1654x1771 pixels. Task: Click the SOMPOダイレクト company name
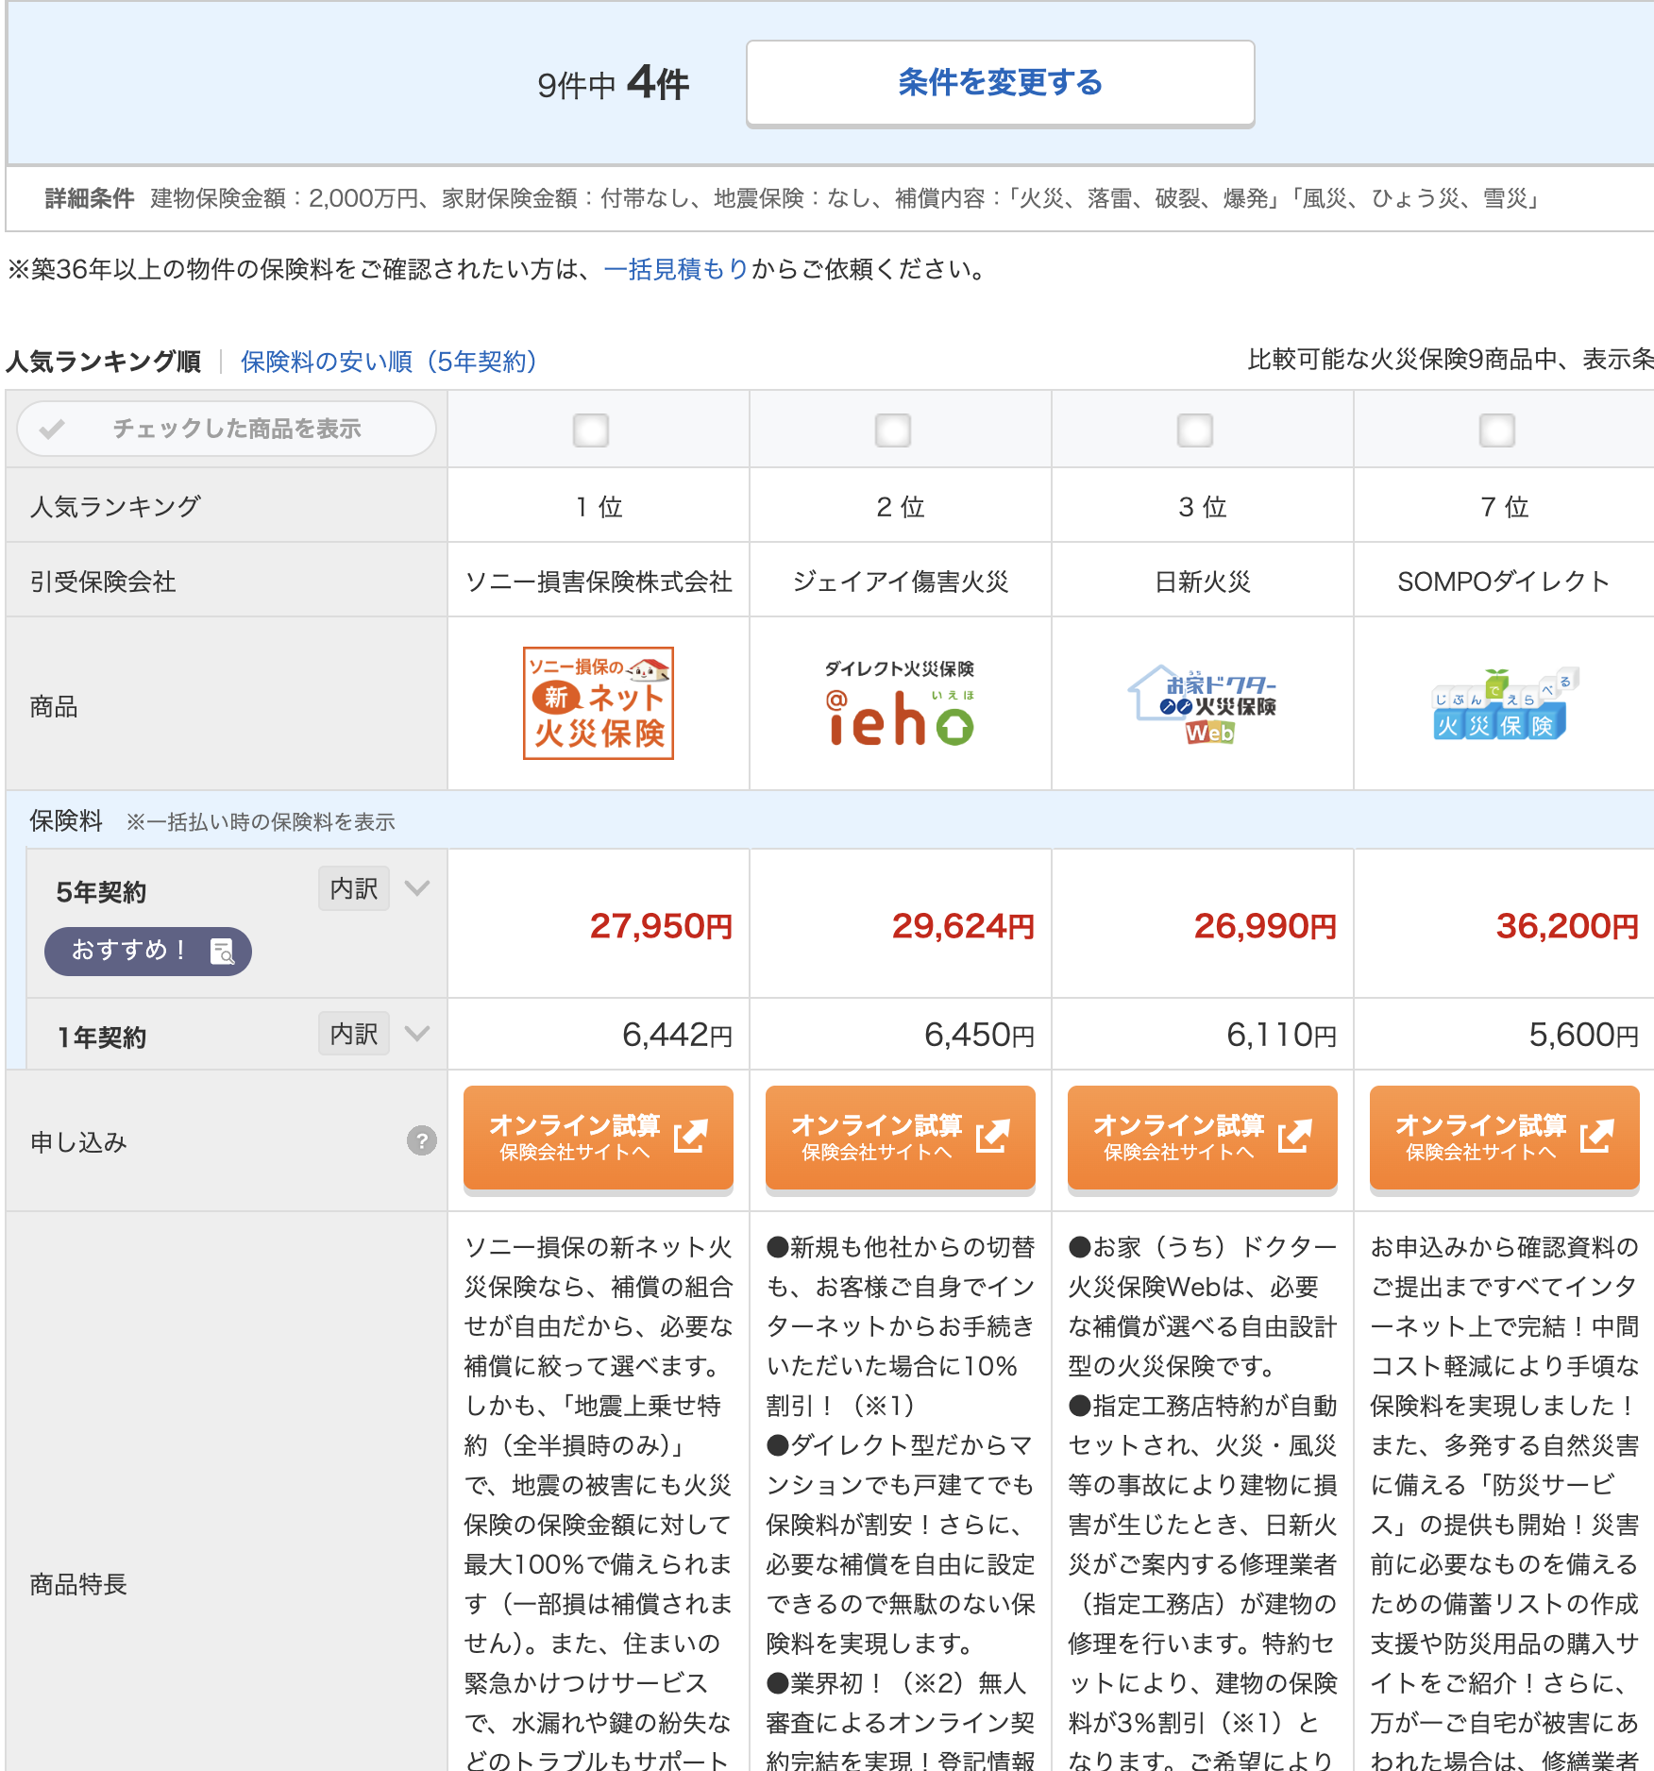(x=1505, y=582)
